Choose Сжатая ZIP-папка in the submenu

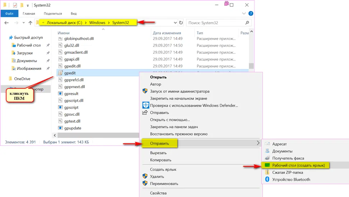coord(288,172)
